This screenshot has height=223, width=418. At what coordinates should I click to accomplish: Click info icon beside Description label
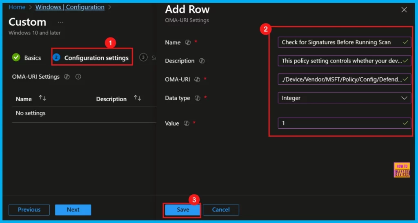[202, 61]
